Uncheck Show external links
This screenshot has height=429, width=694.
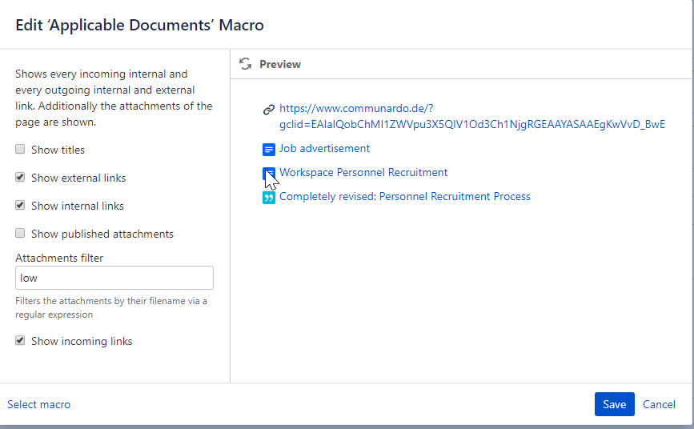20,178
